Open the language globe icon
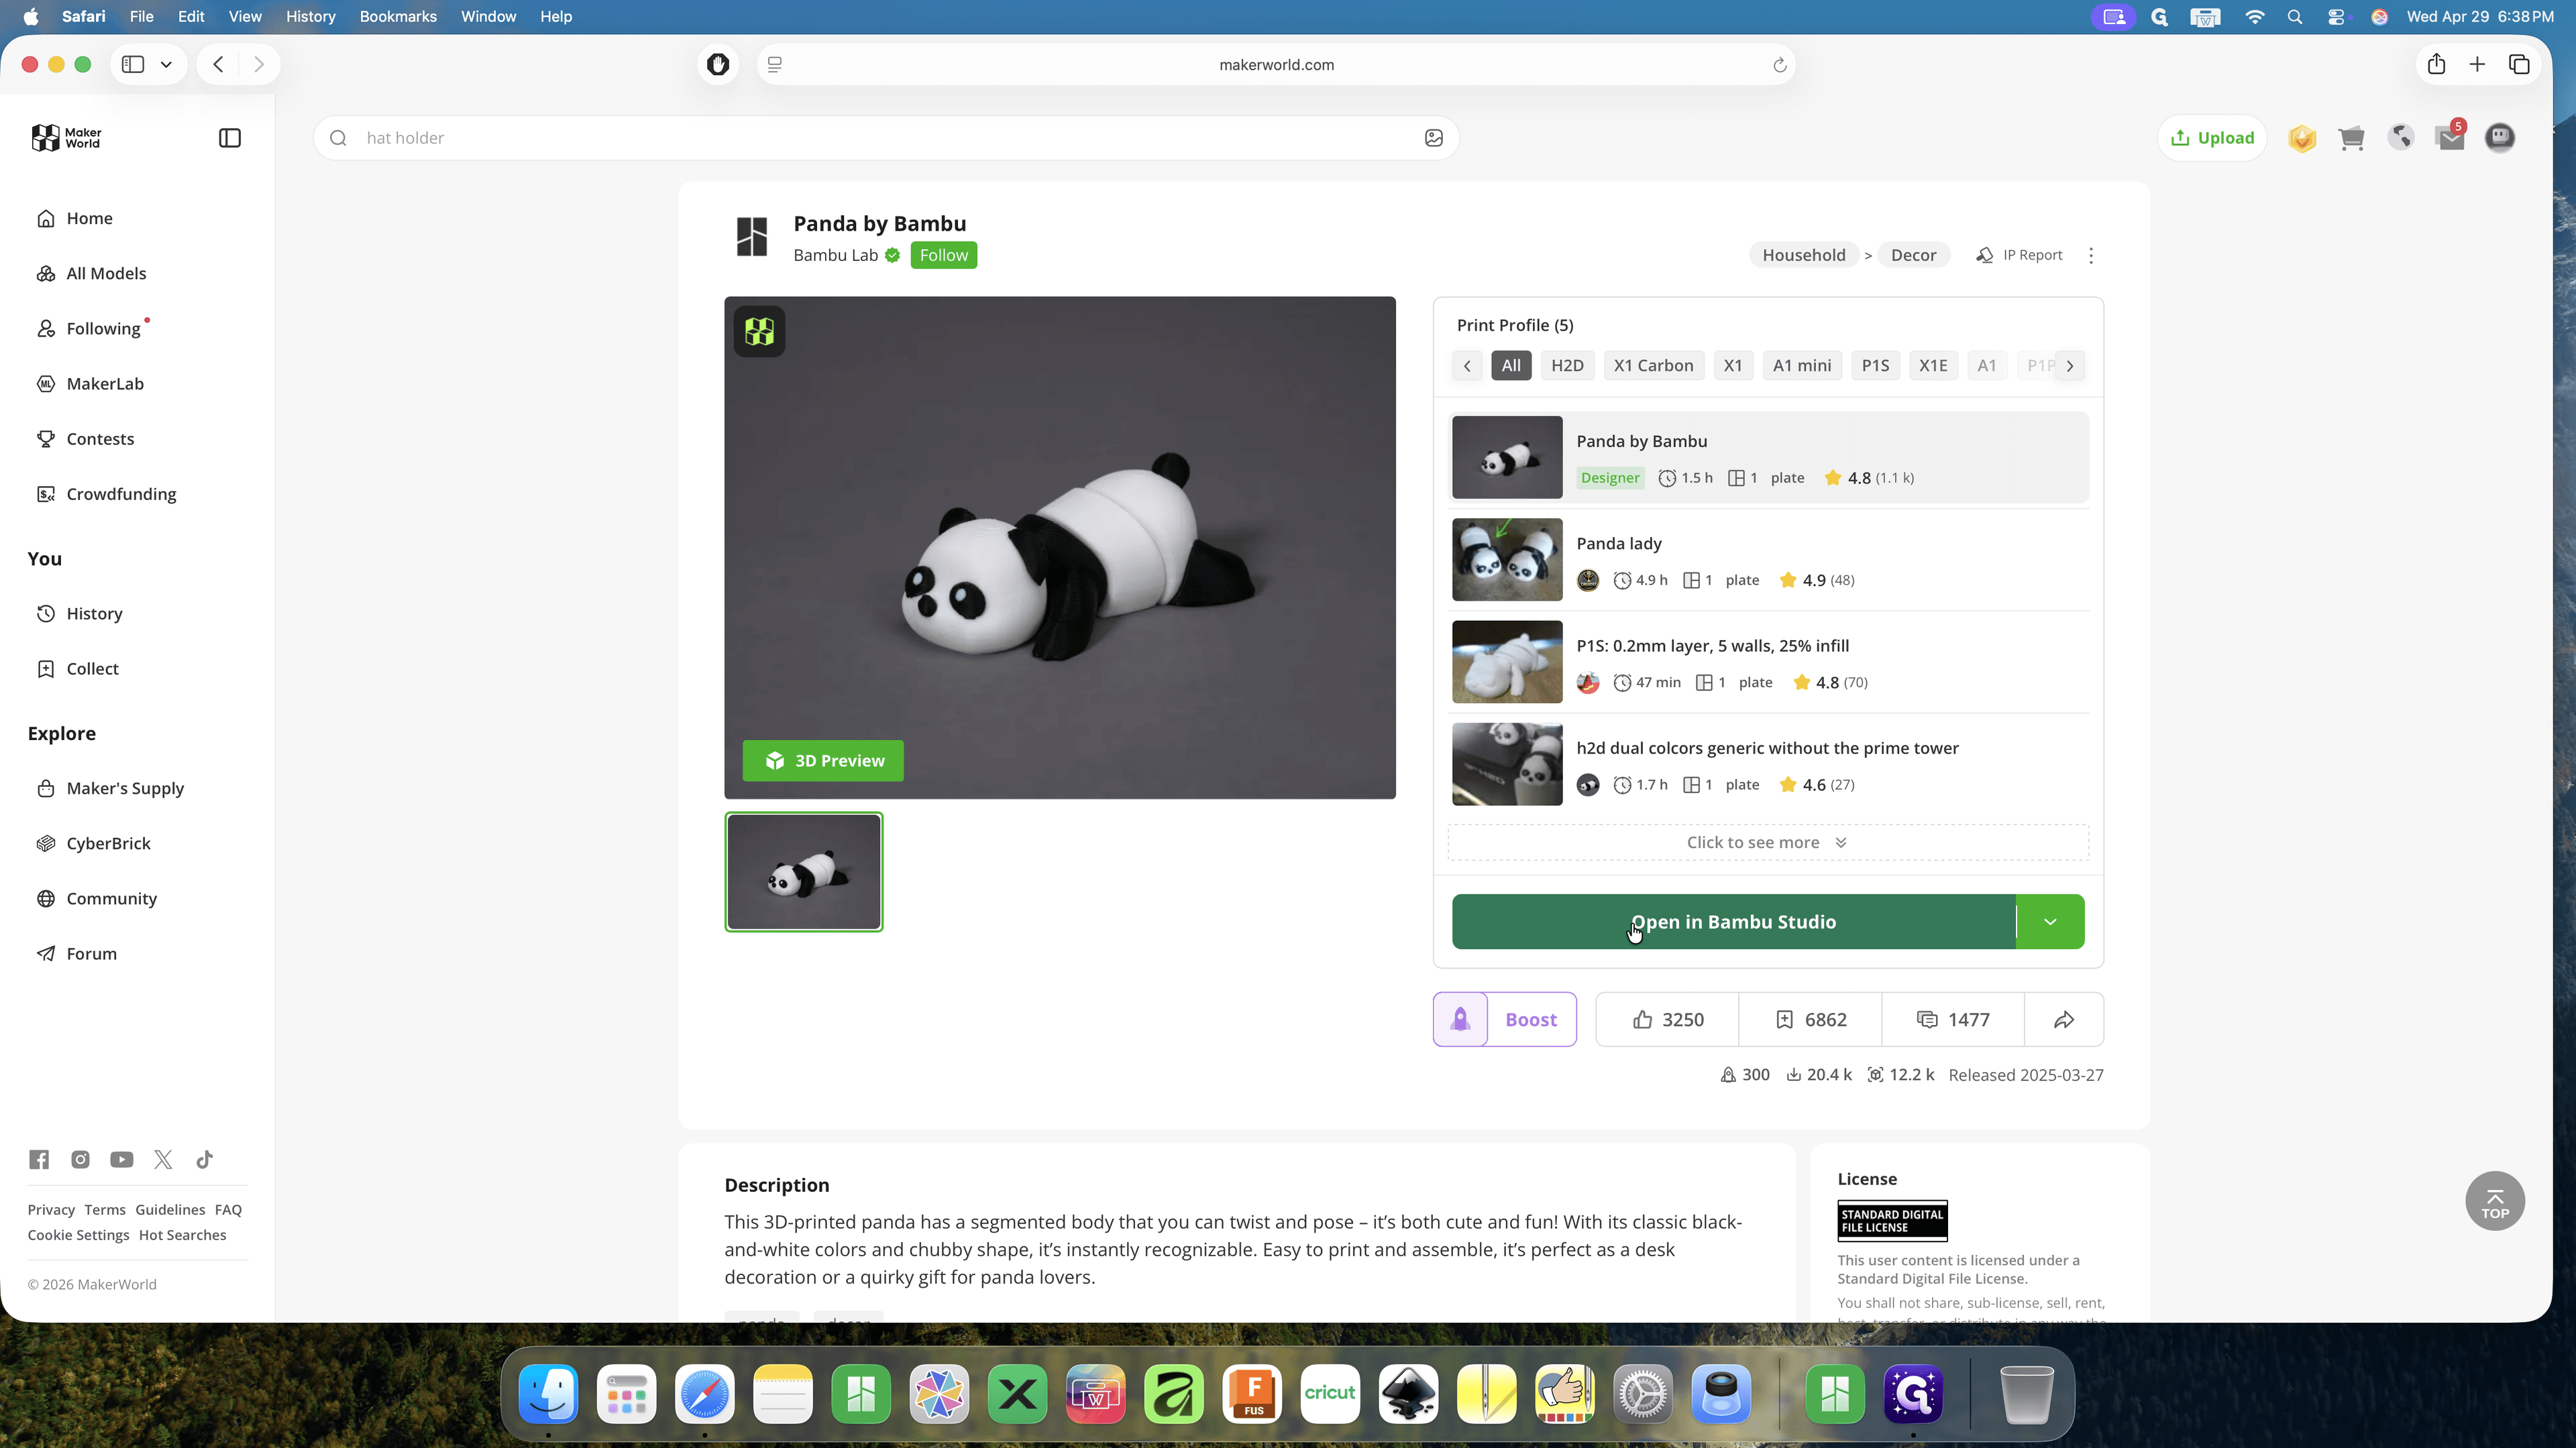Screen dimensions: 2576x1448 point(2401,137)
